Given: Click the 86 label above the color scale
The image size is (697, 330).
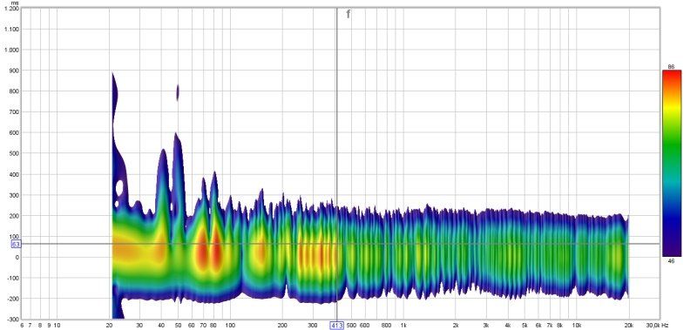Looking at the screenshot, I should point(671,67).
